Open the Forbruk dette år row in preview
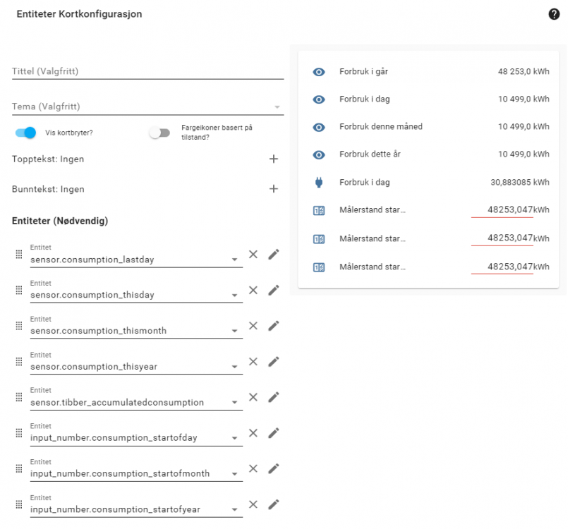 (x=380, y=154)
